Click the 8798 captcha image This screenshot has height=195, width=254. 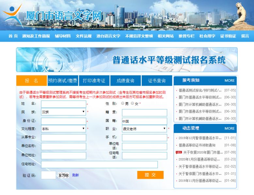tap(63, 175)
